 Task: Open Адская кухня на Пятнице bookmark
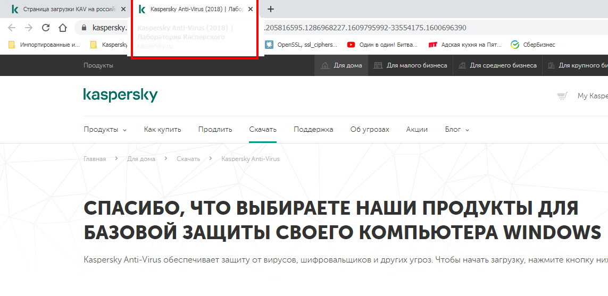[x=464, y=45]
